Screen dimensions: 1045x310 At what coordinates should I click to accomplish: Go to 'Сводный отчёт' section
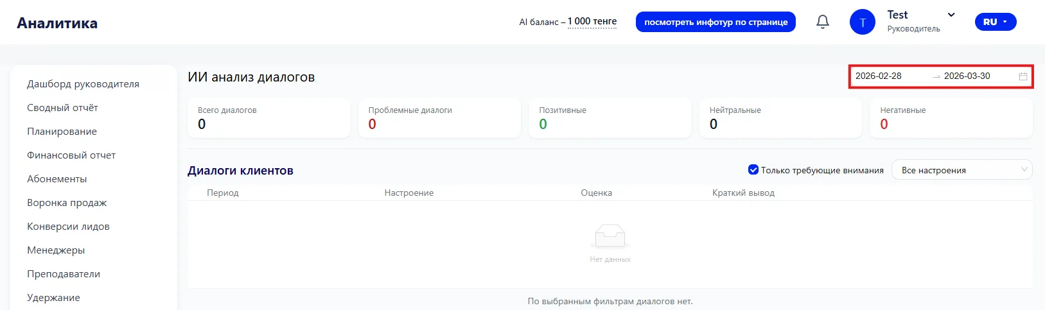tap(62, 108)
